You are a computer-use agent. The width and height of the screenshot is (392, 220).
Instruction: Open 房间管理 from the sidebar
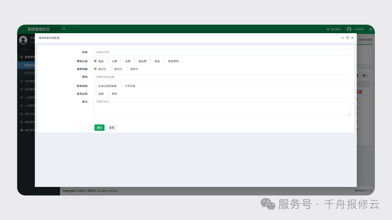click(22, 89)
